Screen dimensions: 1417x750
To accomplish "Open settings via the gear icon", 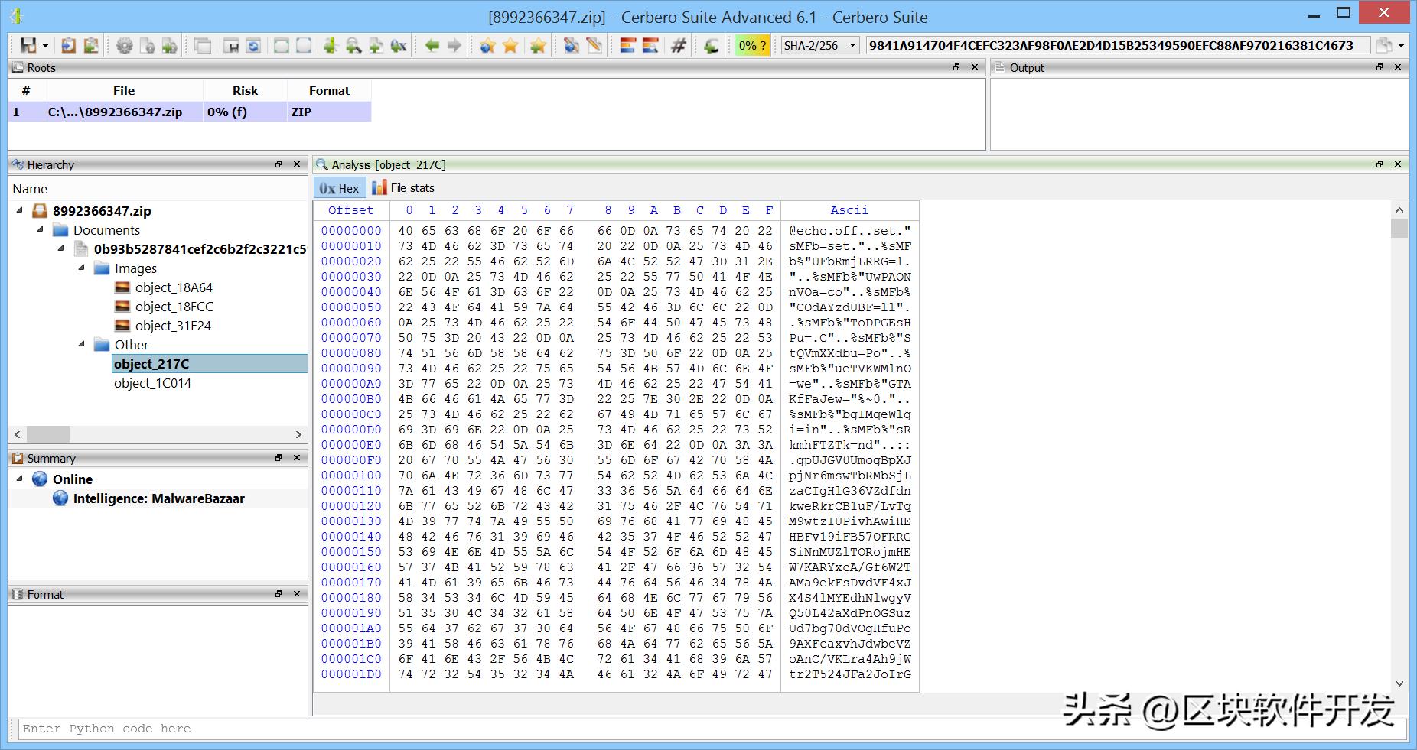I will point(124,46).
